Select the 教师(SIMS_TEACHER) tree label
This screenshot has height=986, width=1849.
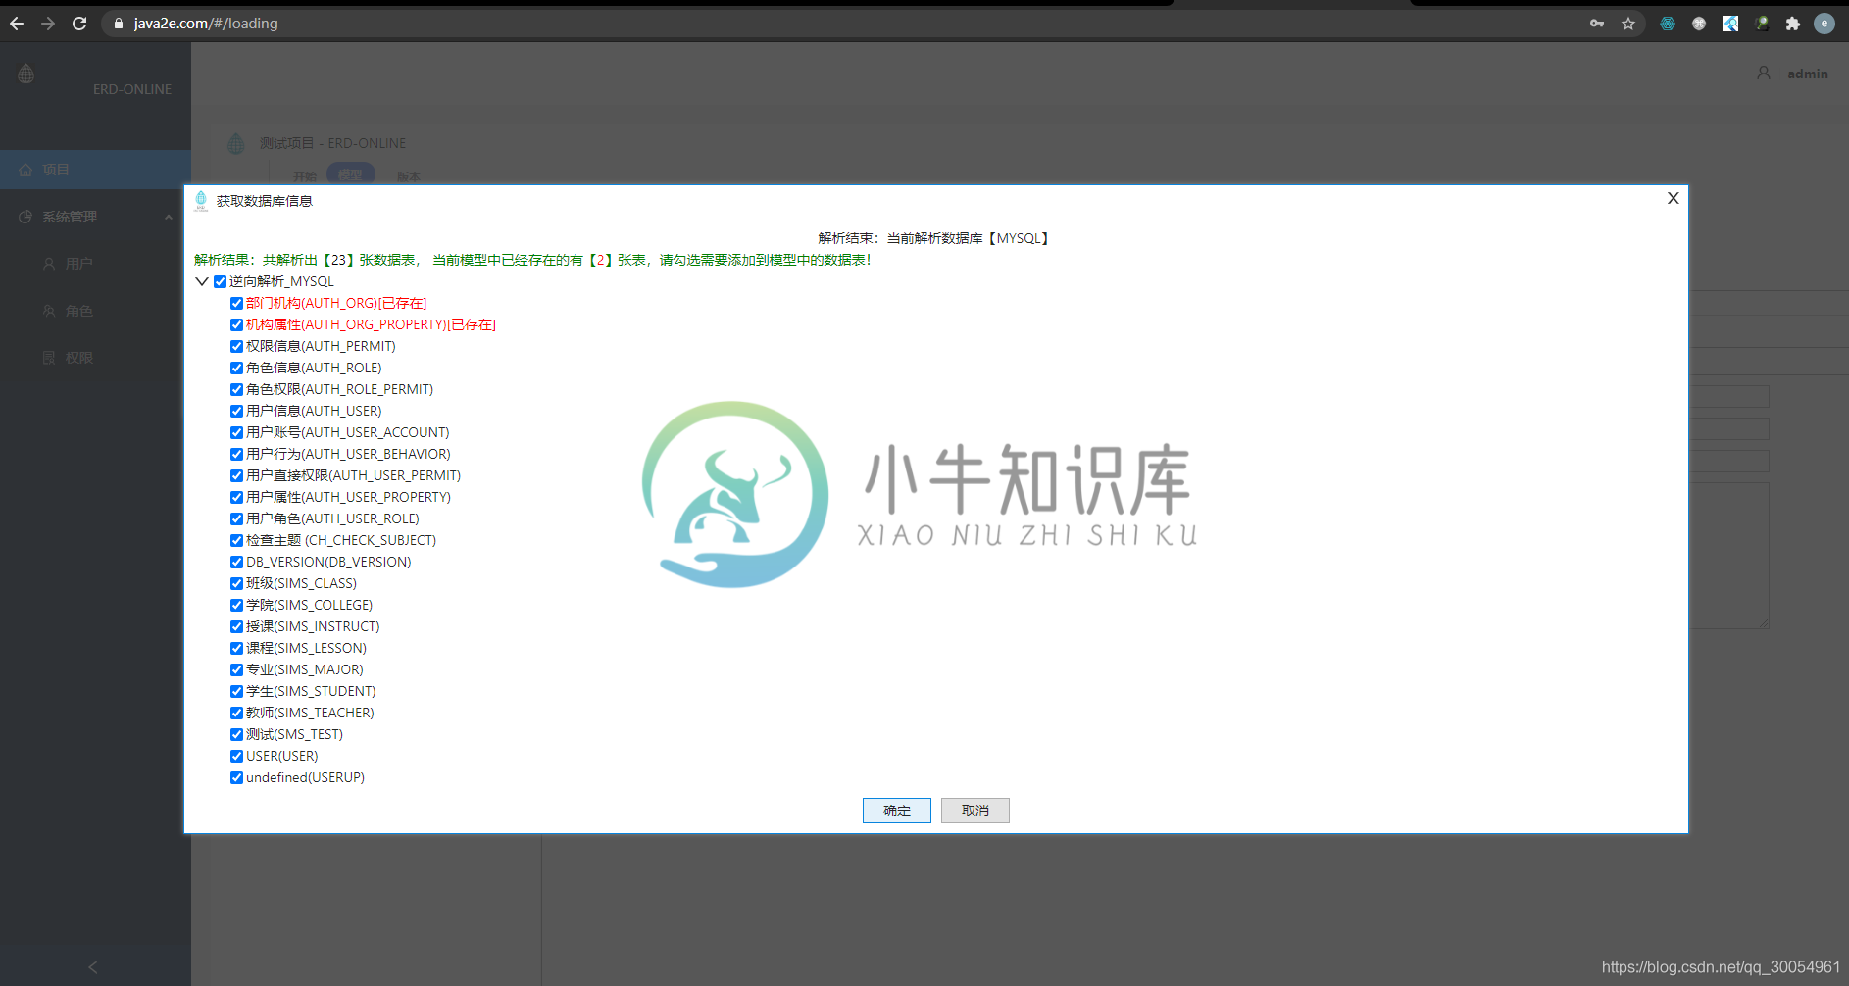tap(310, 713)
